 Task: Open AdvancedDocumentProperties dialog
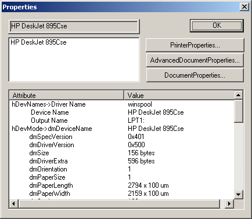(195, 60)
